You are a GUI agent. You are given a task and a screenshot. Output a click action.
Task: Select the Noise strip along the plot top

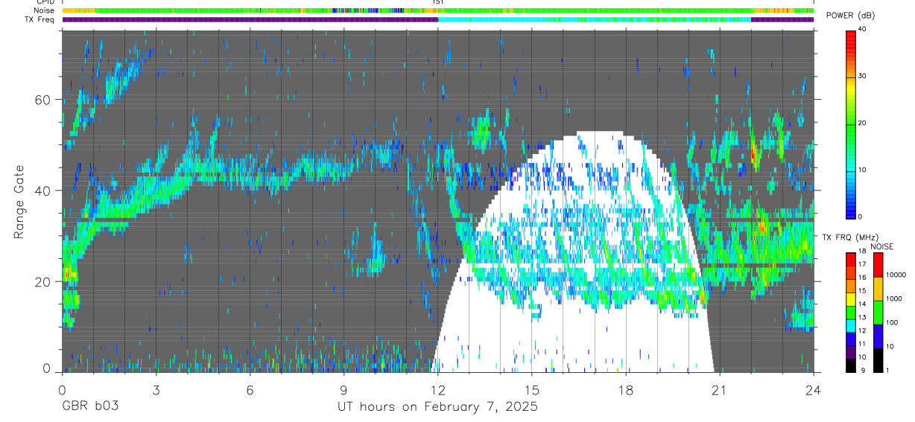[438, 11]
